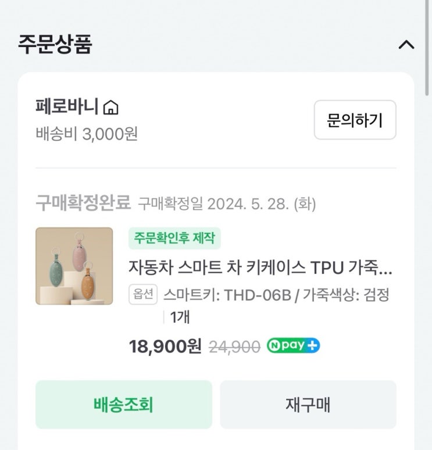Click the crossed-out 24,900 original price

pyautogui.click(x=234, y=347)
